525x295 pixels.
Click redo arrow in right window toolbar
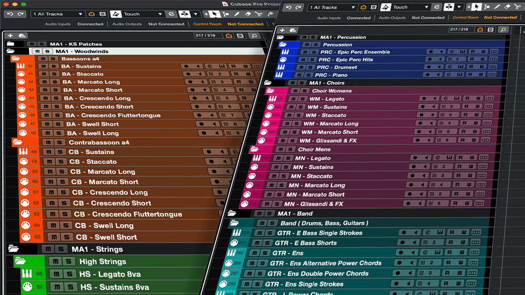tap(299, 7)
